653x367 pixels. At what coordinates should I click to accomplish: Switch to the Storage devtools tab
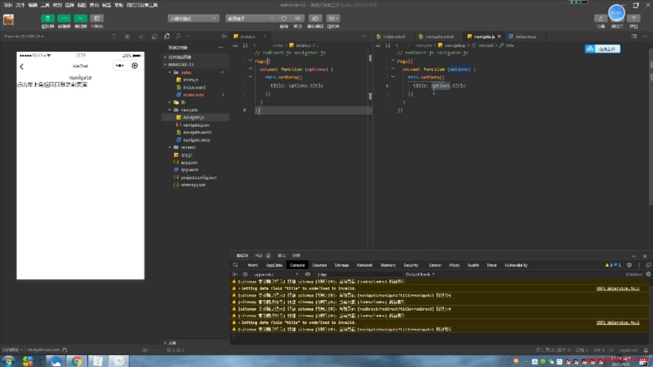[x=341, y=265]
